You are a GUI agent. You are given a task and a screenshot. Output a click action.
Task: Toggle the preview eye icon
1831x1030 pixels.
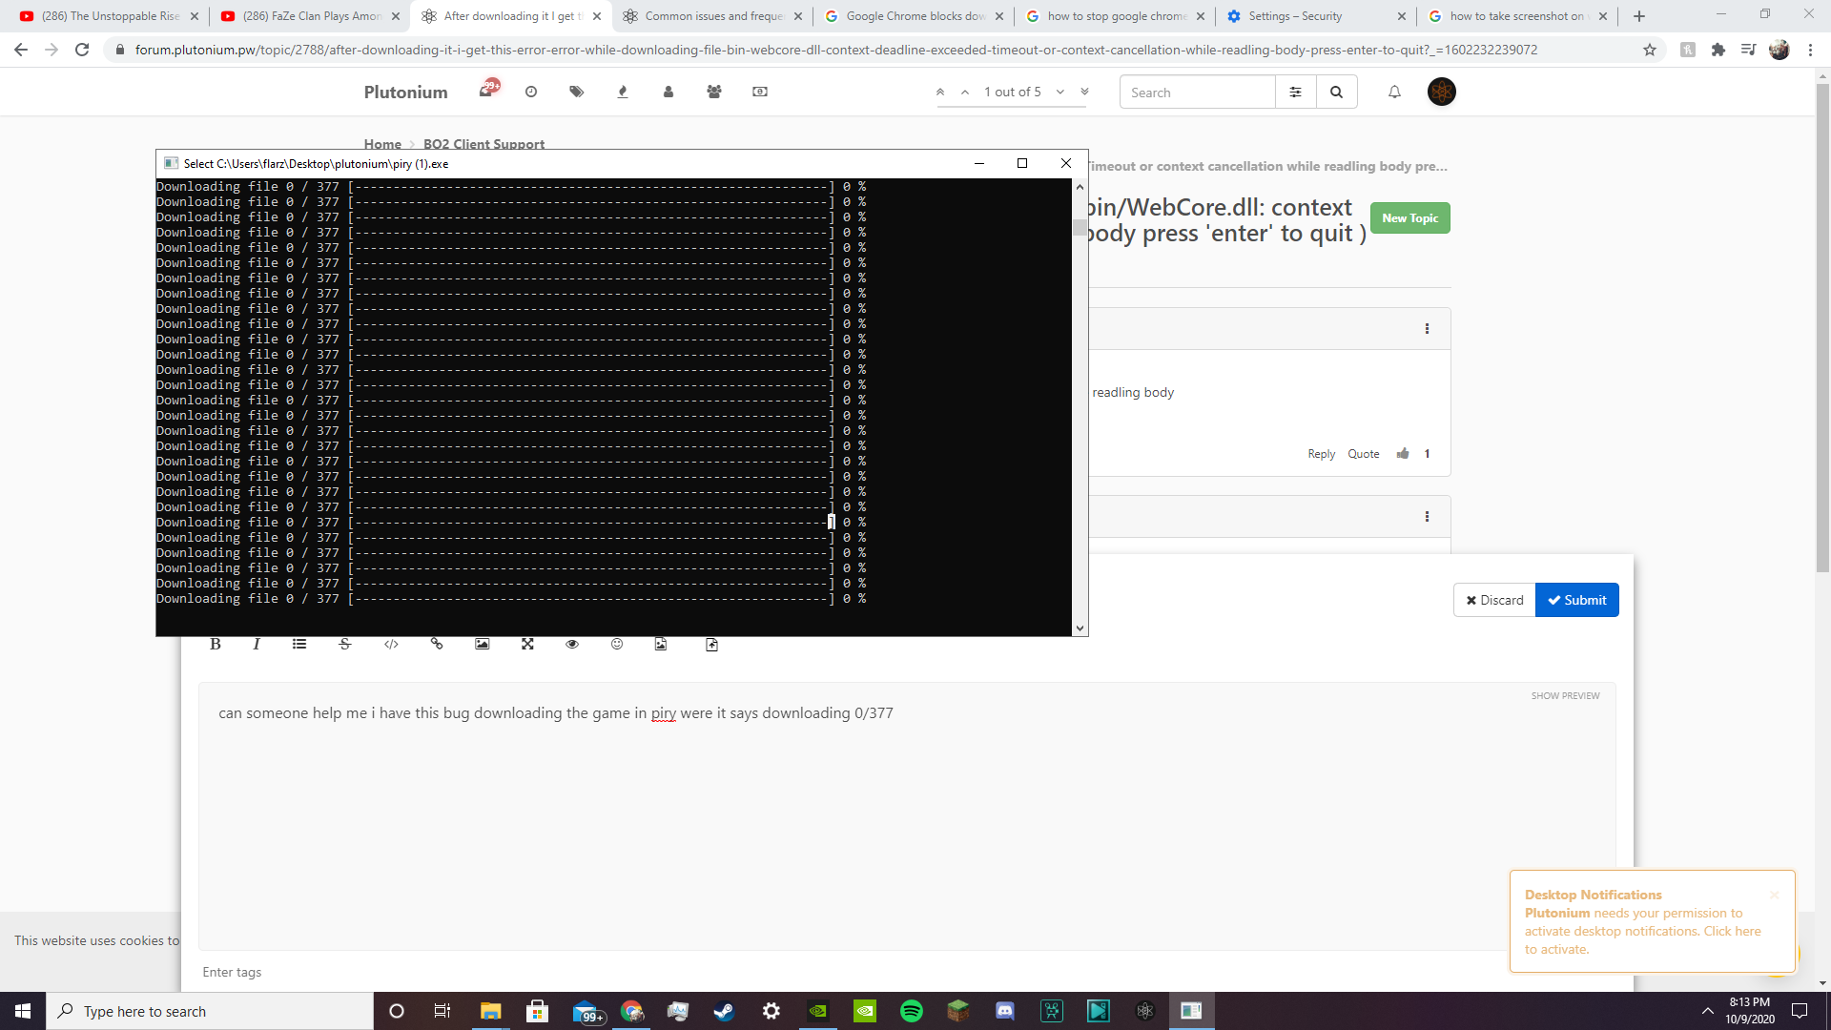pos(572,645)
